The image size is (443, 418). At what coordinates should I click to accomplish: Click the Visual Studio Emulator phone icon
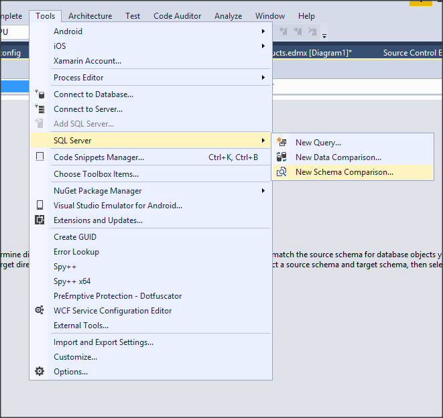40,205
